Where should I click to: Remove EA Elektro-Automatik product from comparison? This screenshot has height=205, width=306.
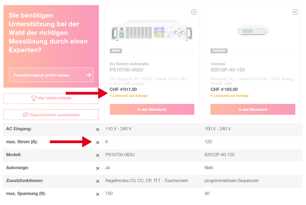[194, 12]
